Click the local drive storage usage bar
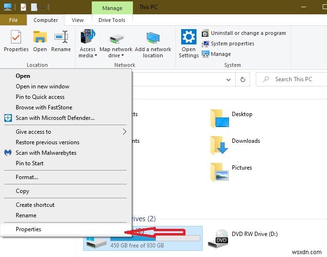Viewport: 327px width, 257px height. (155, 238)
